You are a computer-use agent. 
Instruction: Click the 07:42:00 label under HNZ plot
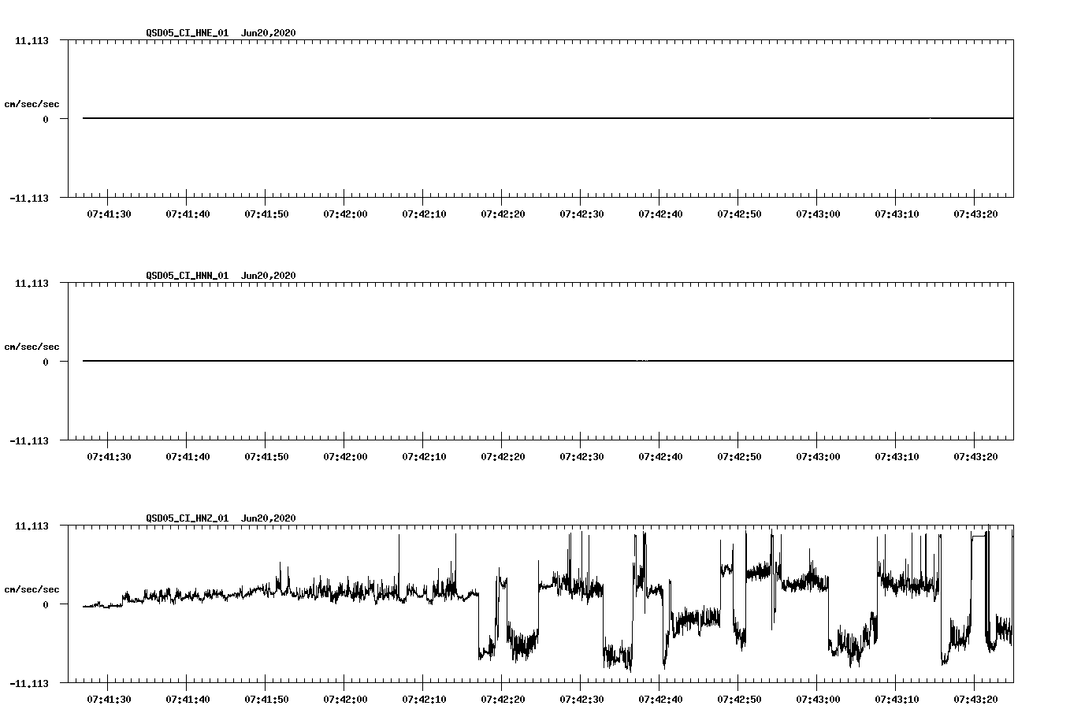[x=345, y=700]
